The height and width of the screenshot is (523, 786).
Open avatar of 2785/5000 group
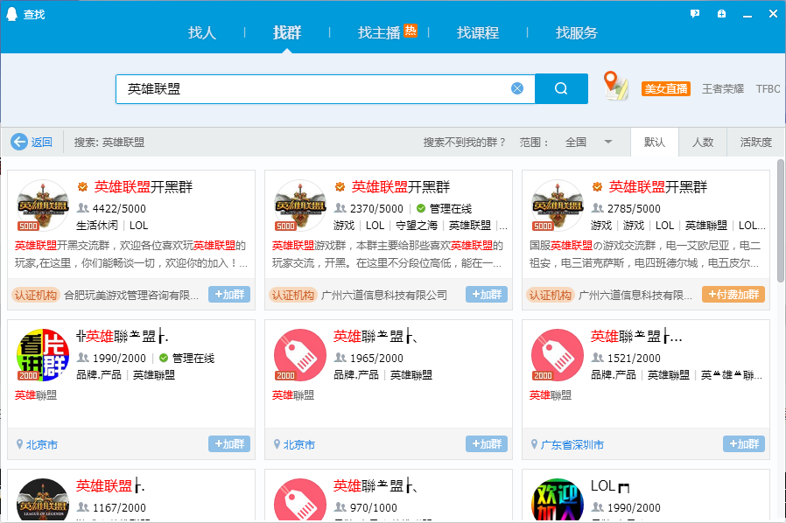coord(558,206)
